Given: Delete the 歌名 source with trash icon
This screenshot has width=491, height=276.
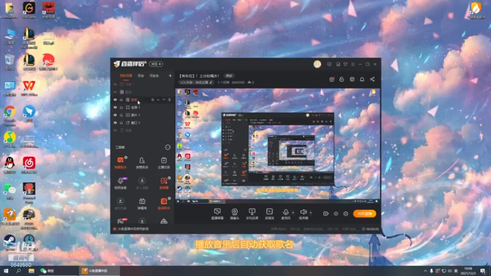Looking at the screenshot, I should point(169,100).
